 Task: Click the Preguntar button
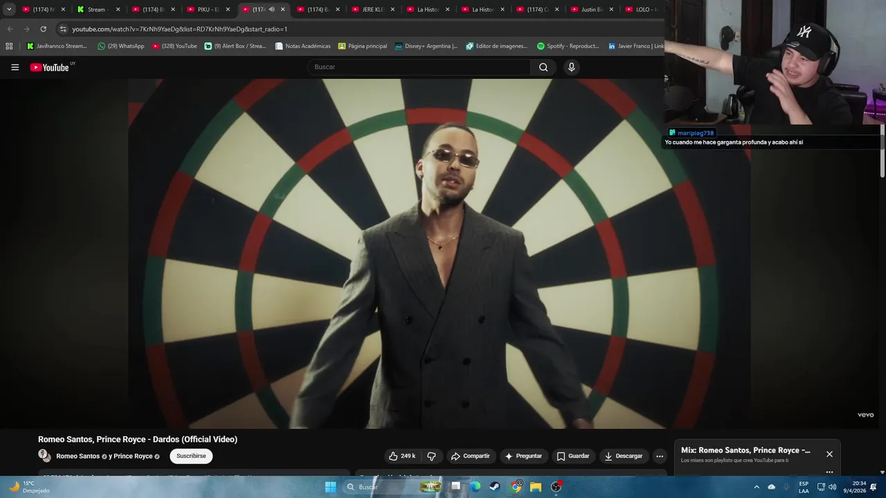click(523, 456)
